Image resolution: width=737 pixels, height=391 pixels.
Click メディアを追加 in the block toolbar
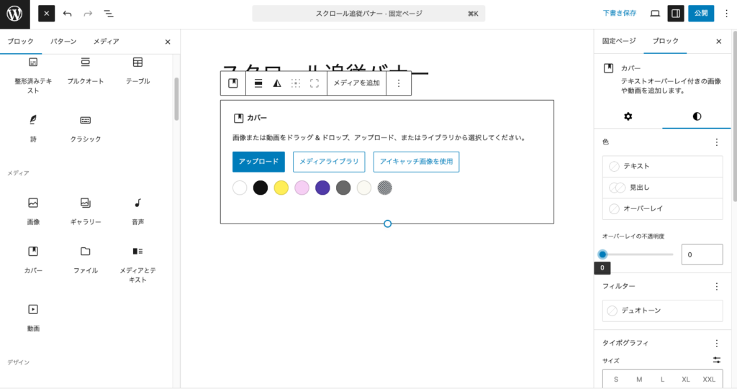tap(356, 83)
